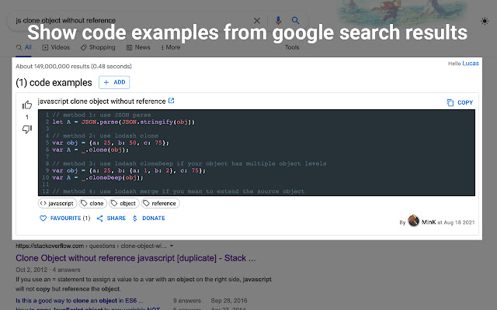The width and height of the screenshot is (497, 310).
Task: Clear the search box with the X icon
Action: click(257, 21)
